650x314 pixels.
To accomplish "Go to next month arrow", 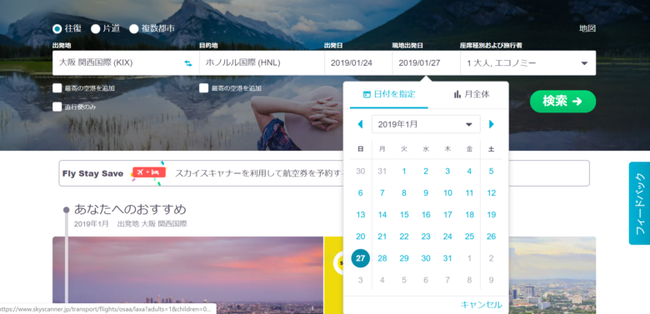I will [x=491, y=124].
